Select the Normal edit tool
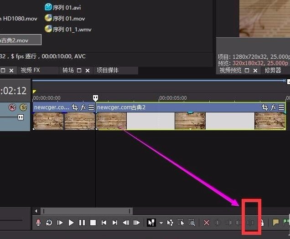 click(x=151, y=223)
